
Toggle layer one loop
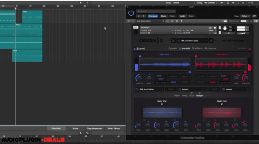pos(173,82)
